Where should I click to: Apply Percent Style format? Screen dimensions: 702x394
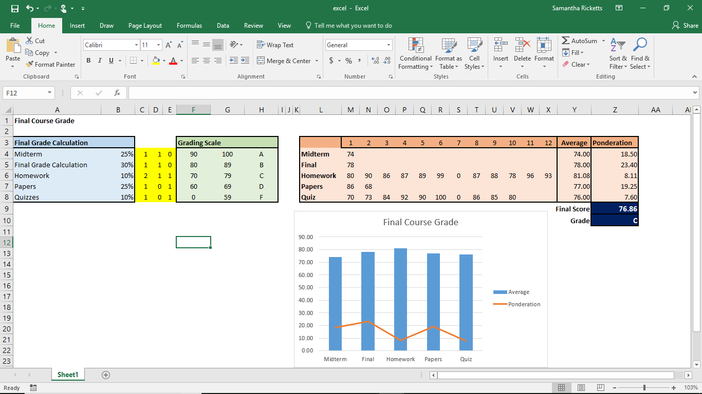tap(348, 61)
